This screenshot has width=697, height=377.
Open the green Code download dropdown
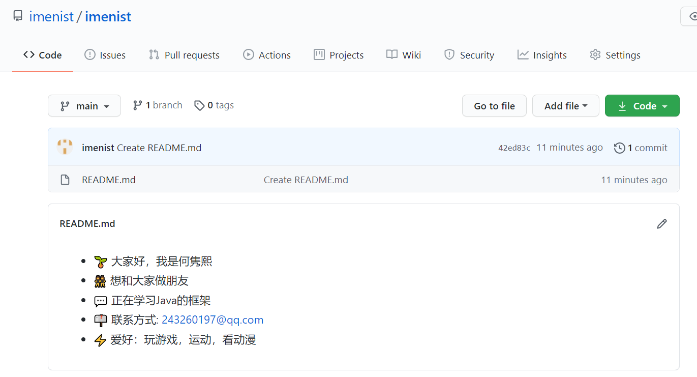pos(642,106)
